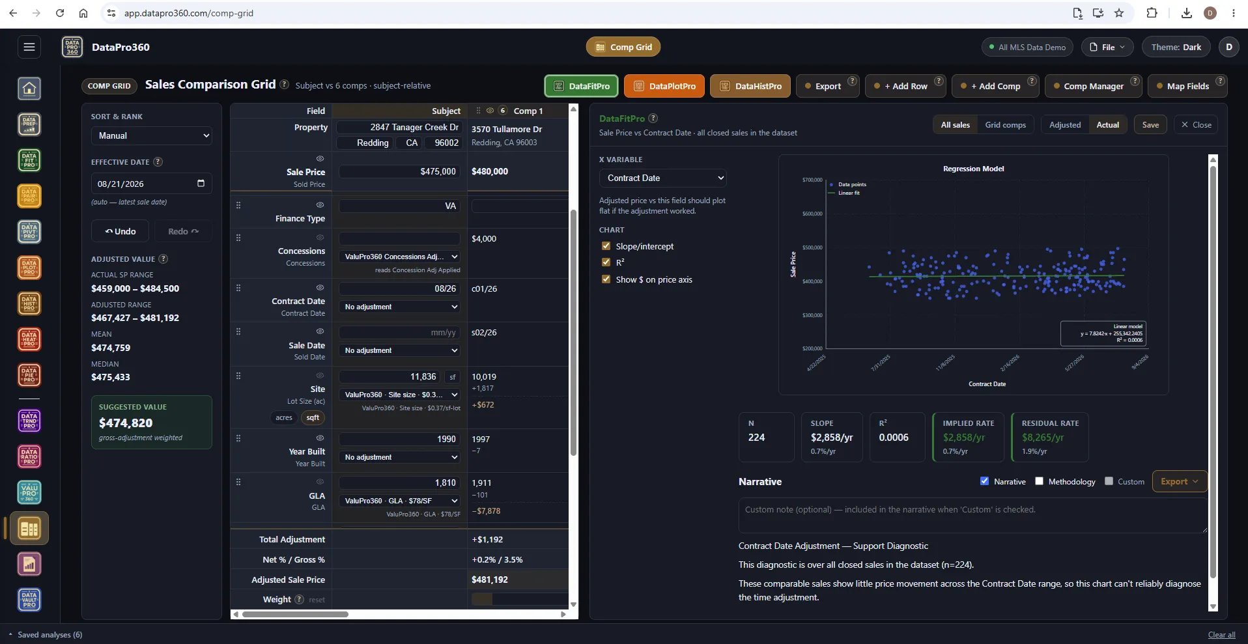Open the report chart sidebar icon

point(29,564)
